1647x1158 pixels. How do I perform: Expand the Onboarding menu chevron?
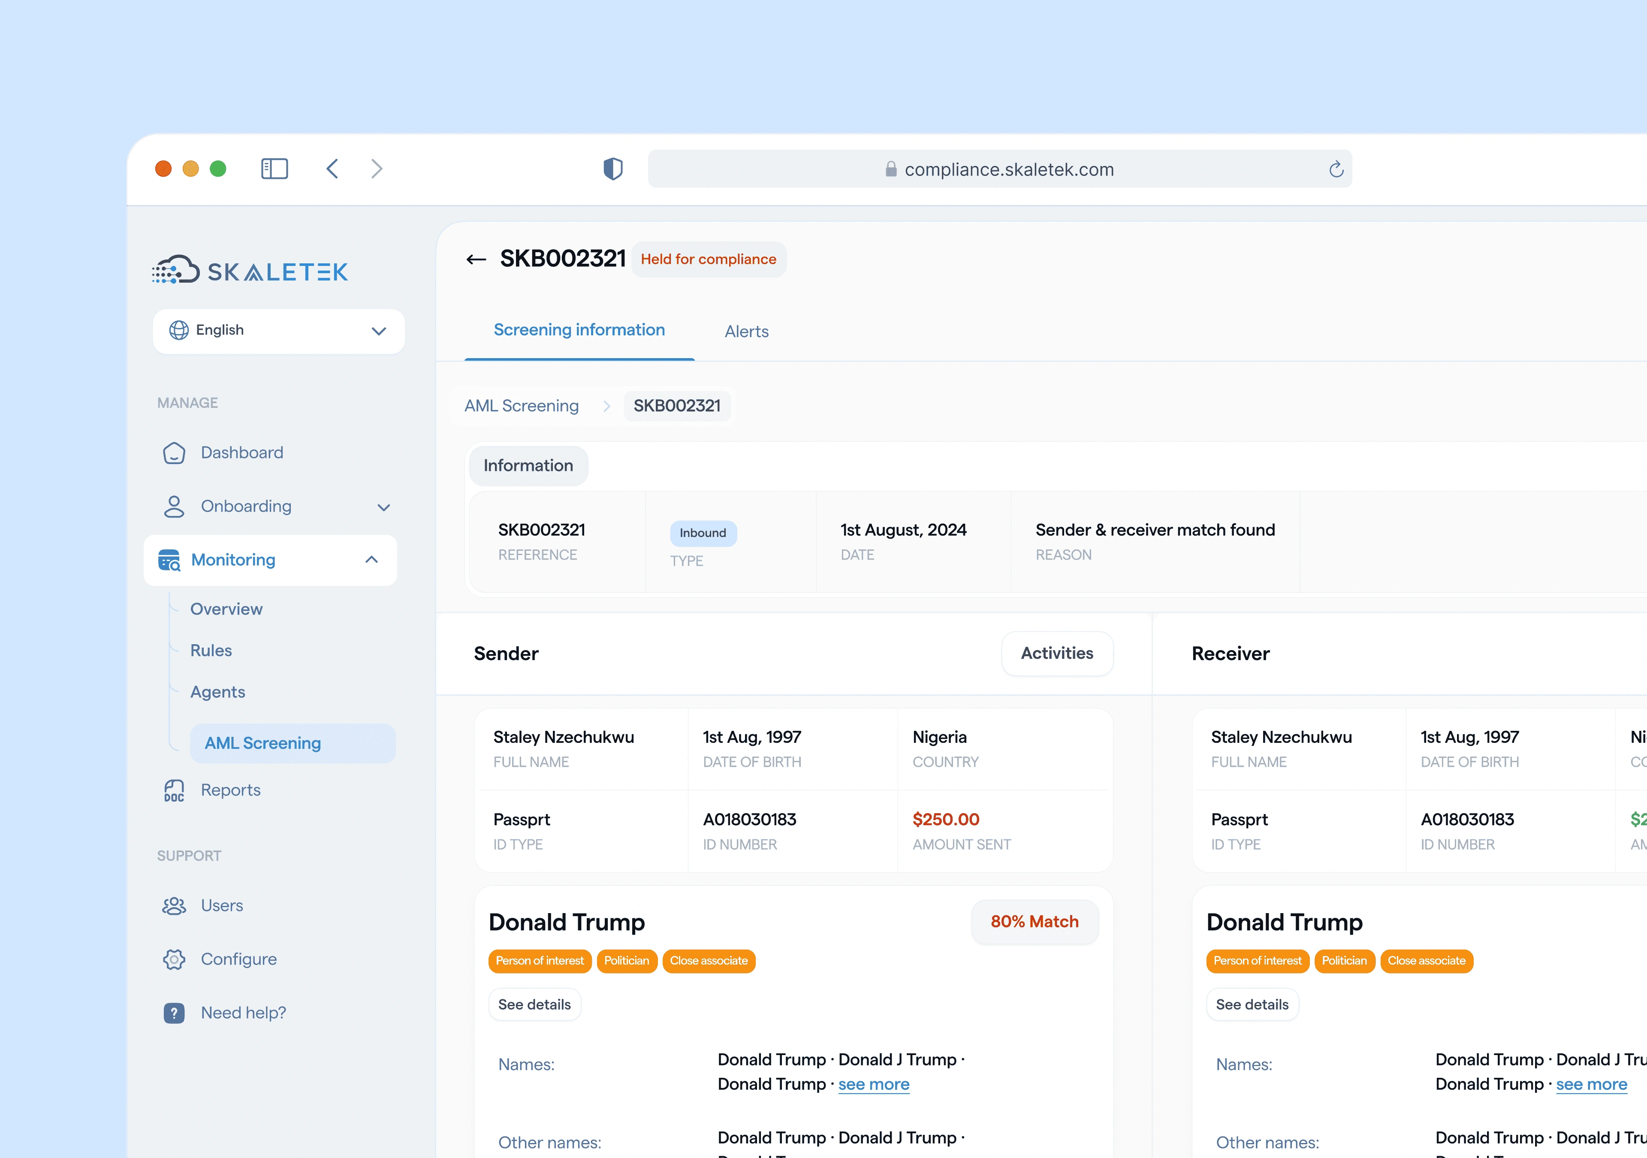[x=383, y=507]
